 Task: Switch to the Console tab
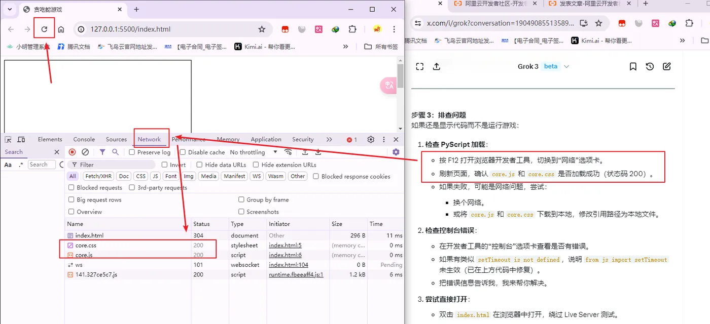click(x=84, y=139)
